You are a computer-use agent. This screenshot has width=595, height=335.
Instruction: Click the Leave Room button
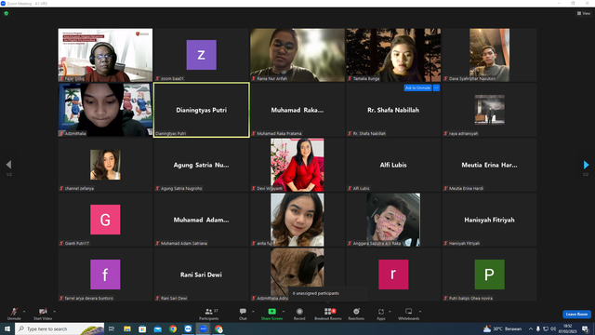pos(576,315)
